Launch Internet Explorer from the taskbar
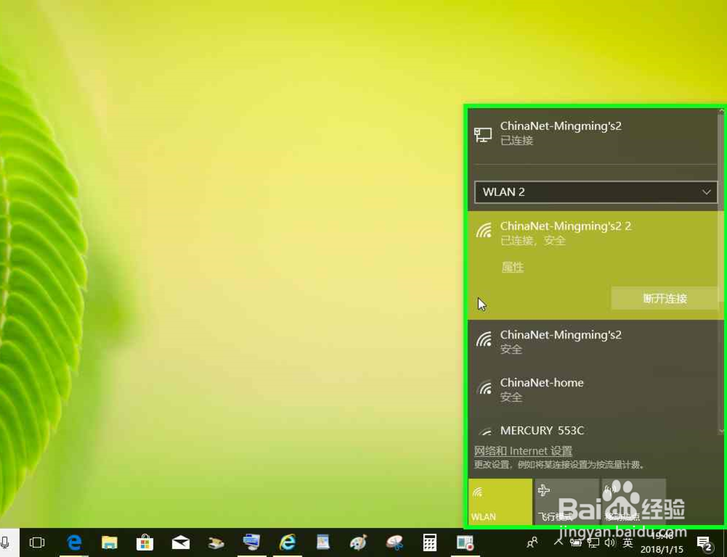Screen dimensions: 727x557 pyautogui.click(x=287, y=542)
